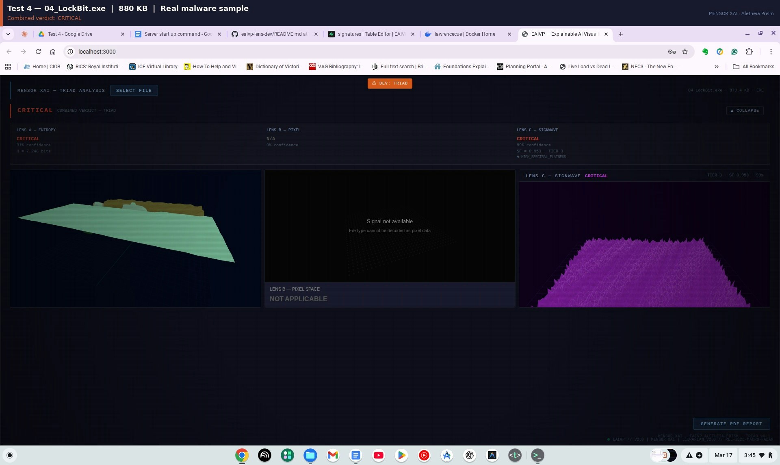Open the tab search dropdown arrow
780x465 pixels.
tap(8, 34)
